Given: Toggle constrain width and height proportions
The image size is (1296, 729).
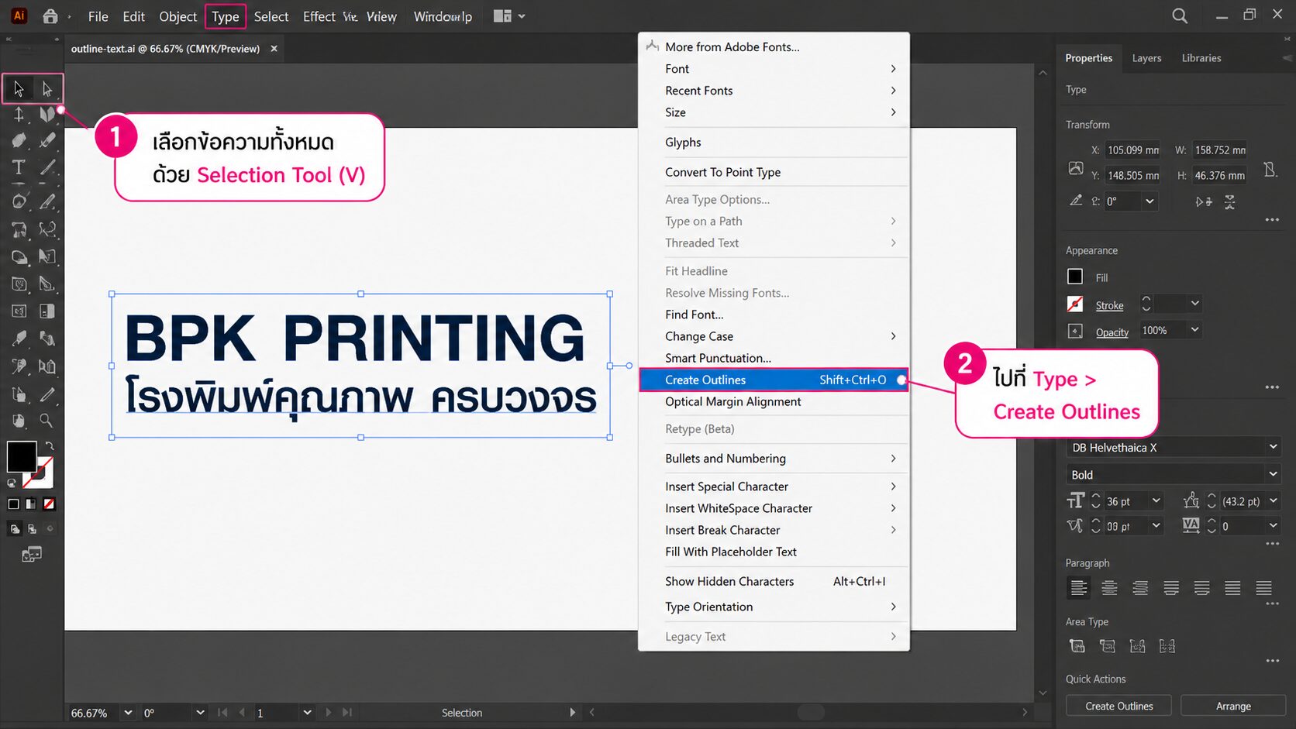Looking at the screenshot, I should (1270, 169).
